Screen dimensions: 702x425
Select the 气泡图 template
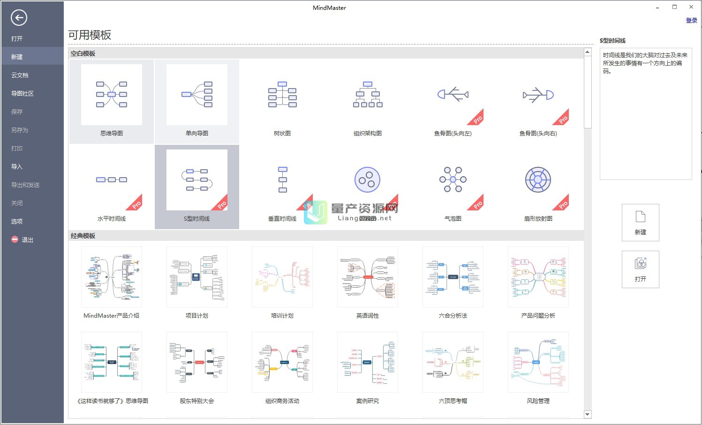[453, 186]
